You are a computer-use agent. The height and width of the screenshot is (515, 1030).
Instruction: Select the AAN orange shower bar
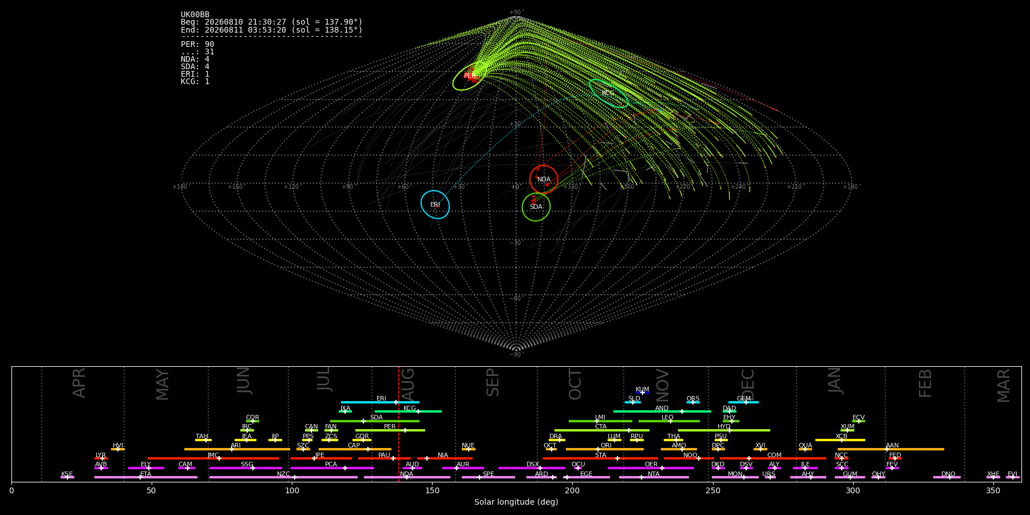coord(891,449)
